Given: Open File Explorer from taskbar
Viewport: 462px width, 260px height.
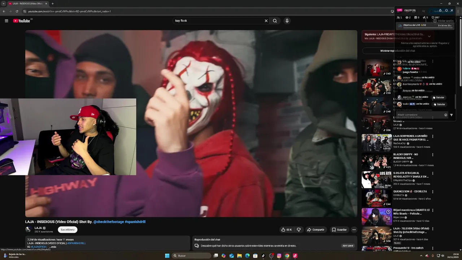Looking at the screenshot, I should [x=239, y=256].
